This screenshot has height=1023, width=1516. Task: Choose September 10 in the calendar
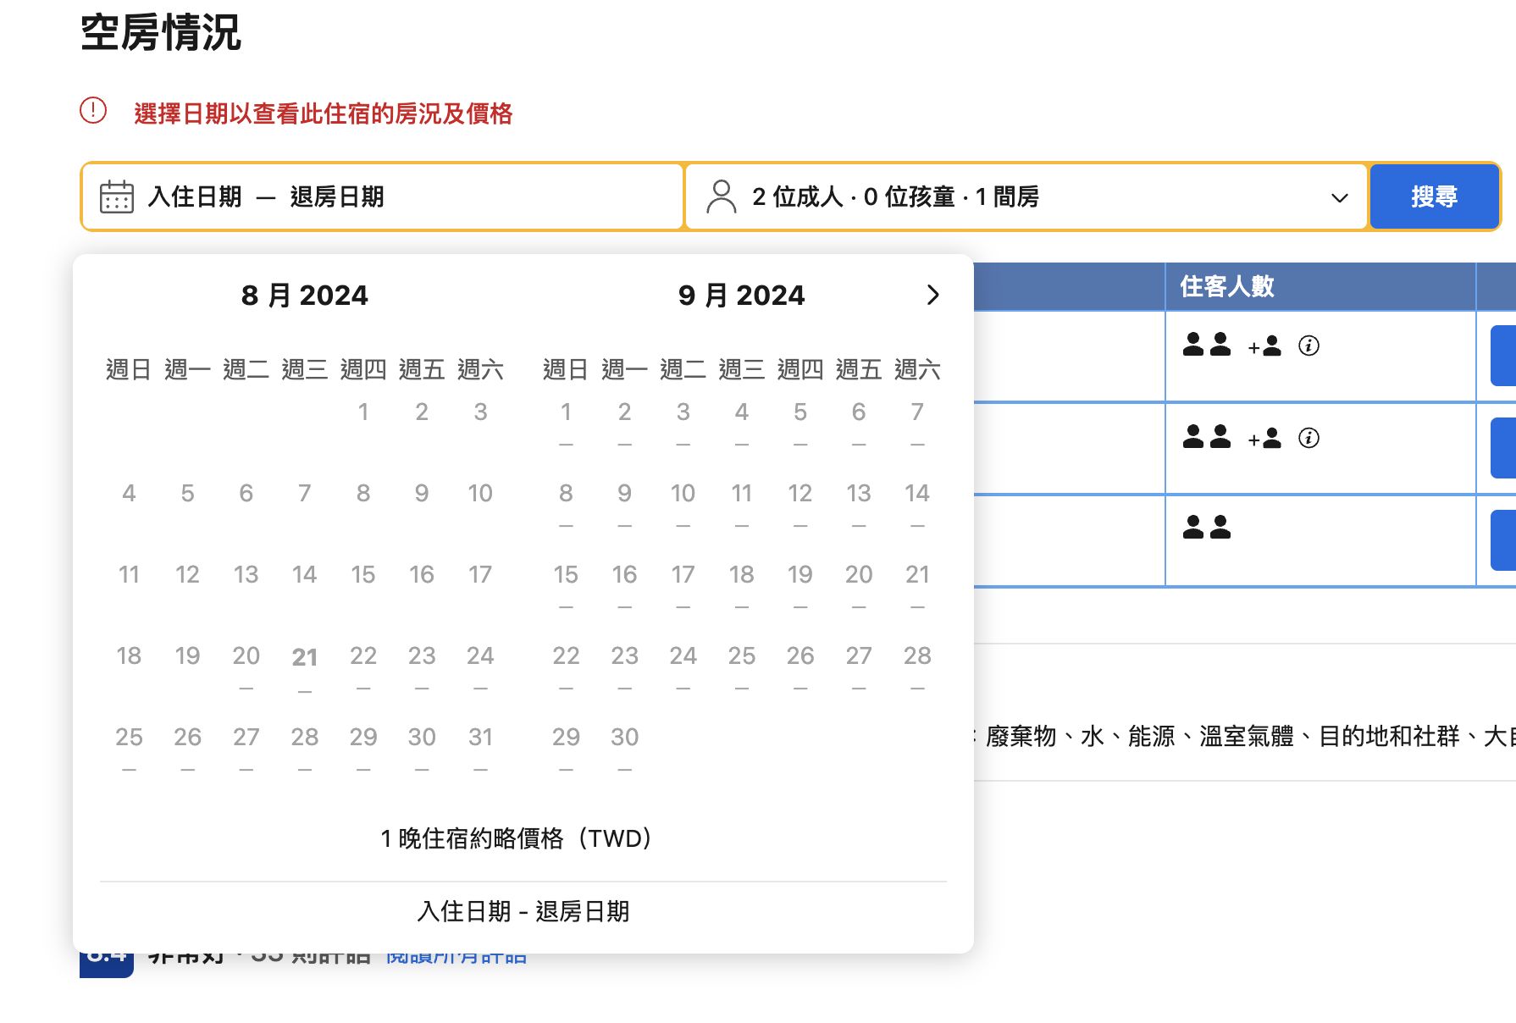pos(683,505)
